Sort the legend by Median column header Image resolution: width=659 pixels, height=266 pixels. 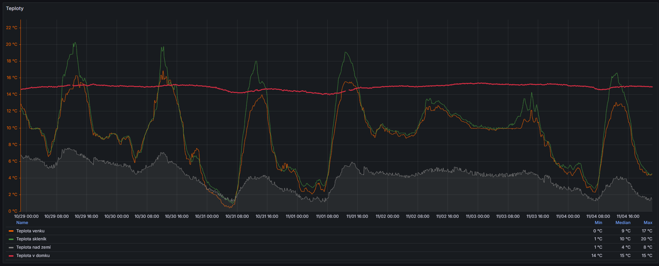pos(623,223)
